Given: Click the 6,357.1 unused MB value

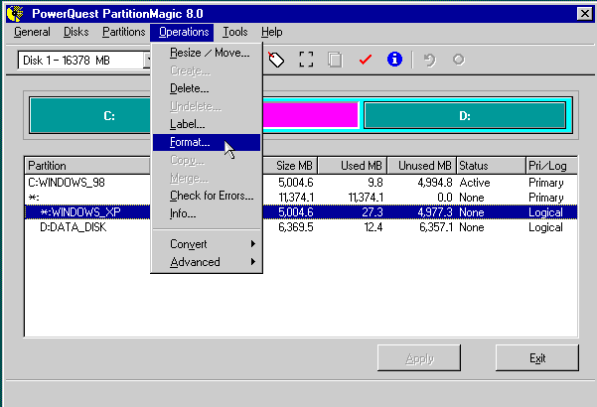Looking at the screenshot, I should click(x=435, y=227).
